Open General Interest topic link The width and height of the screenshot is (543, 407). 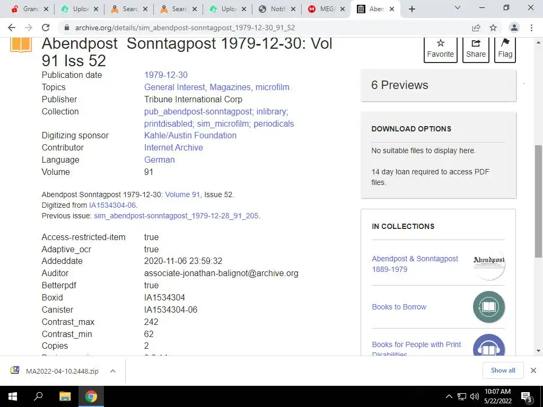tap(175, 87)
